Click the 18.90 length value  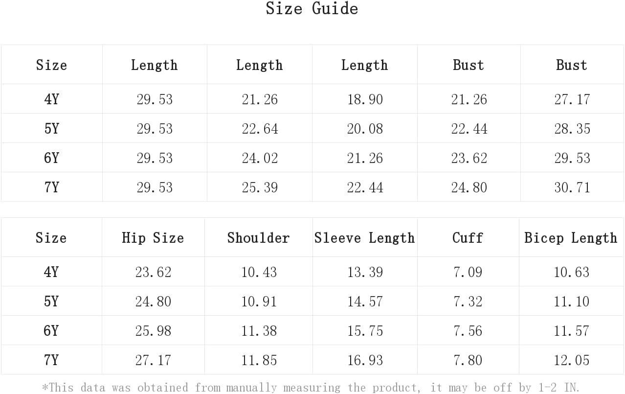365,99
